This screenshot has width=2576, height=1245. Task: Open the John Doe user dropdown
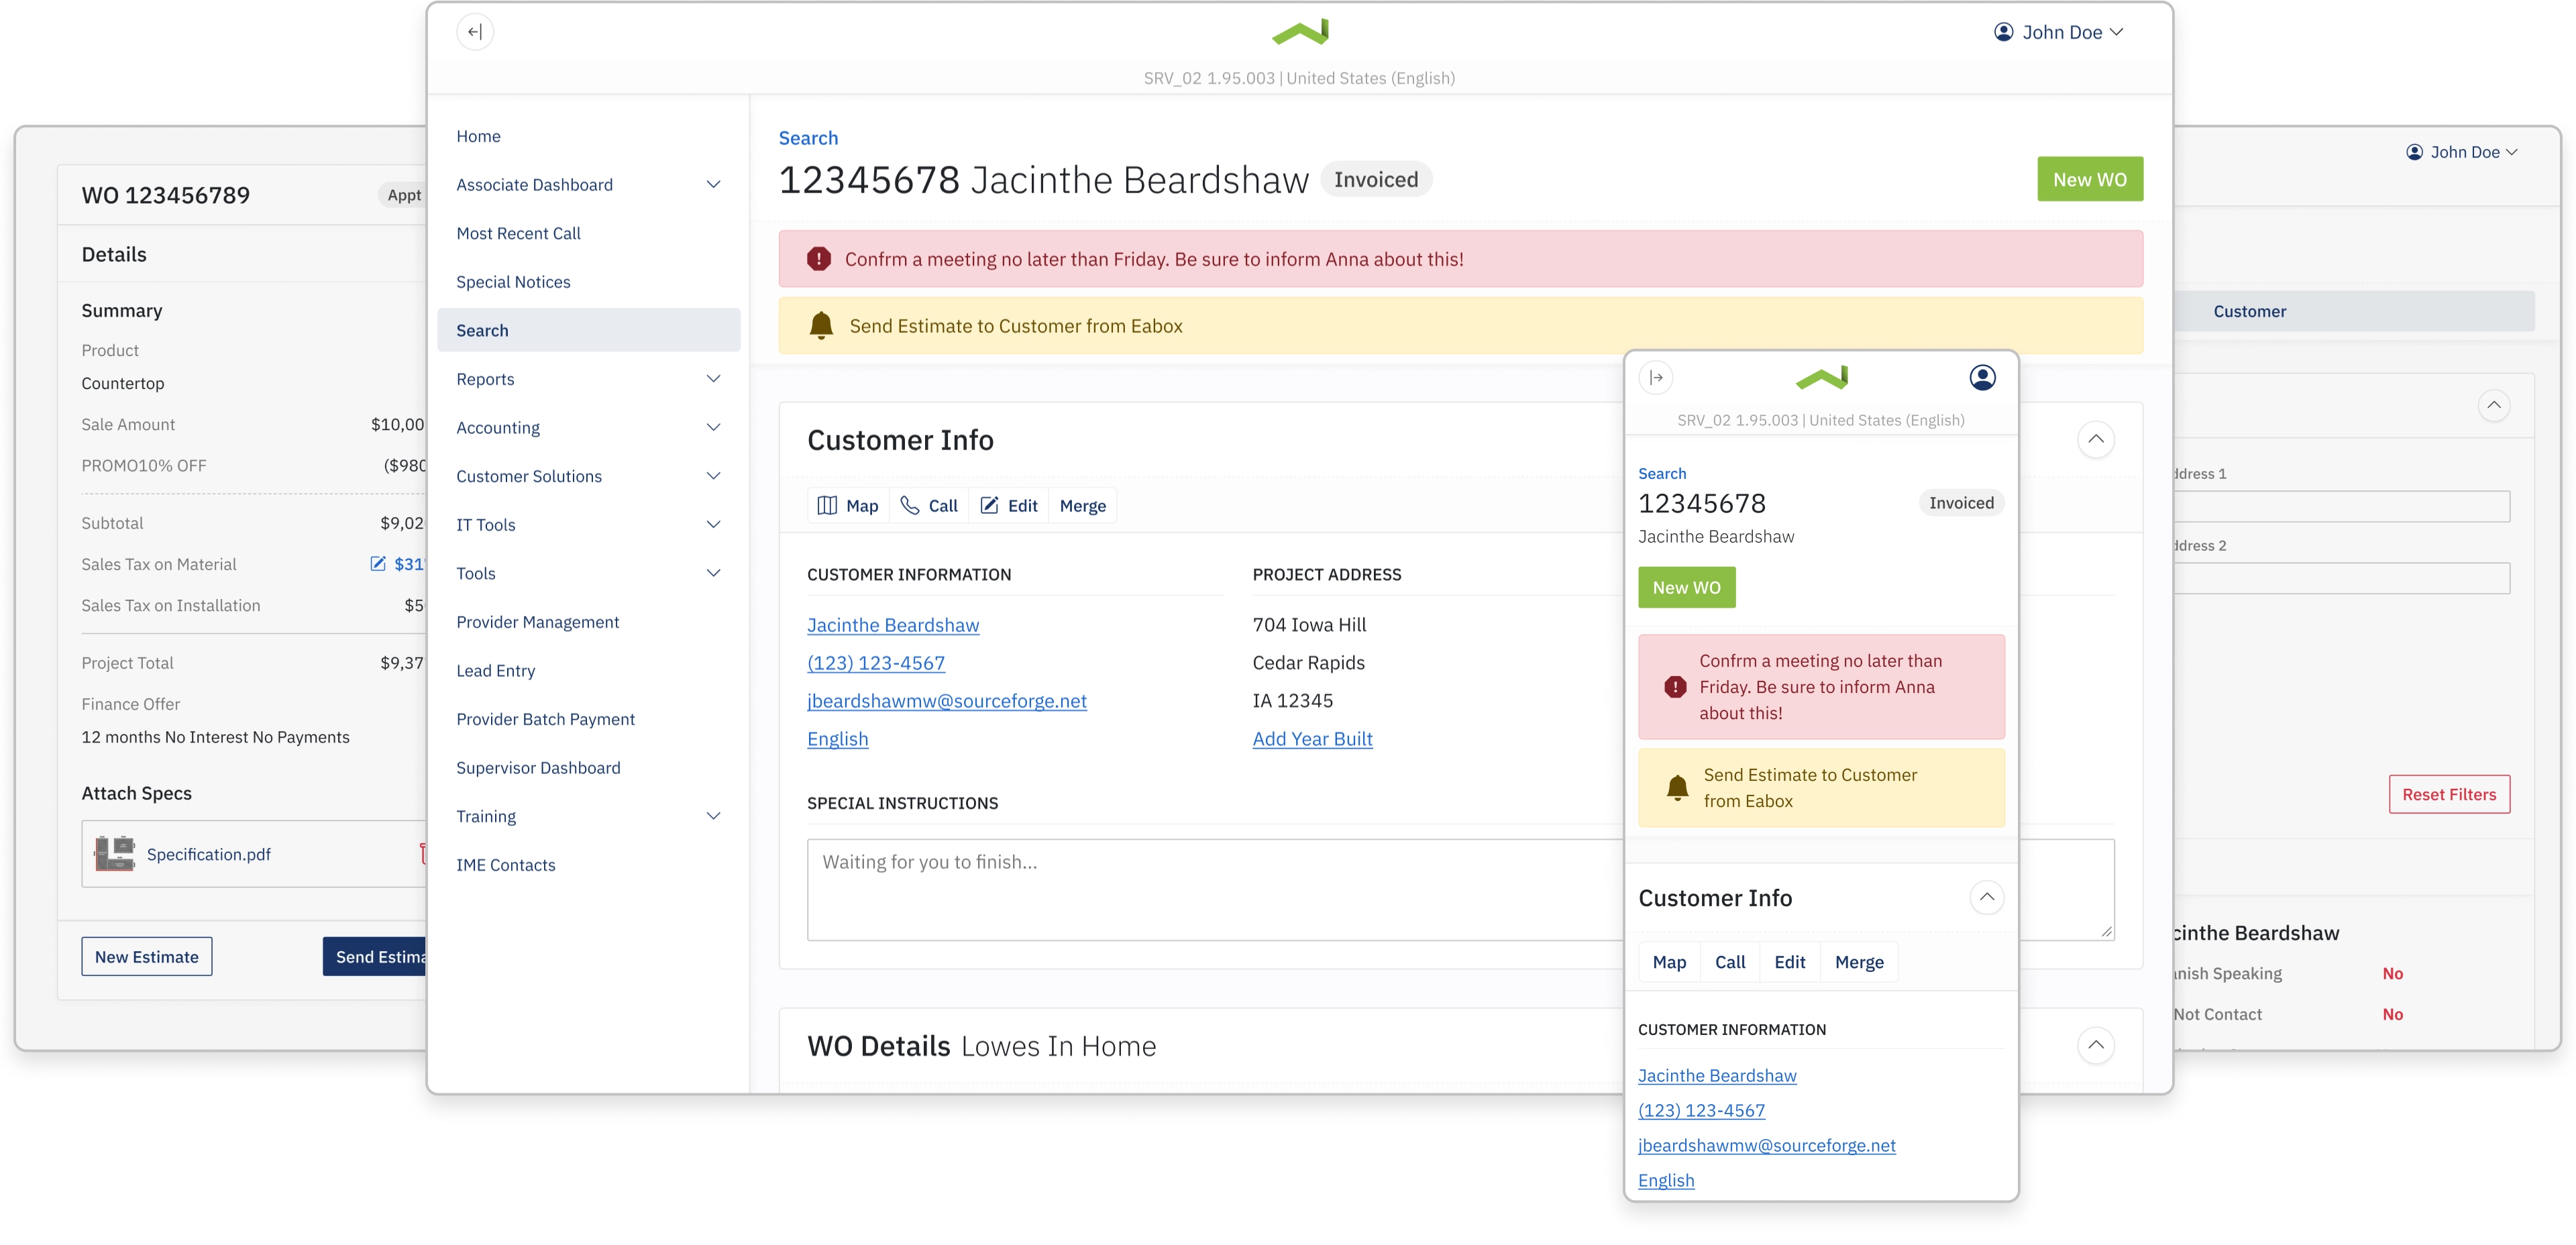click(x=2059, y=32)
